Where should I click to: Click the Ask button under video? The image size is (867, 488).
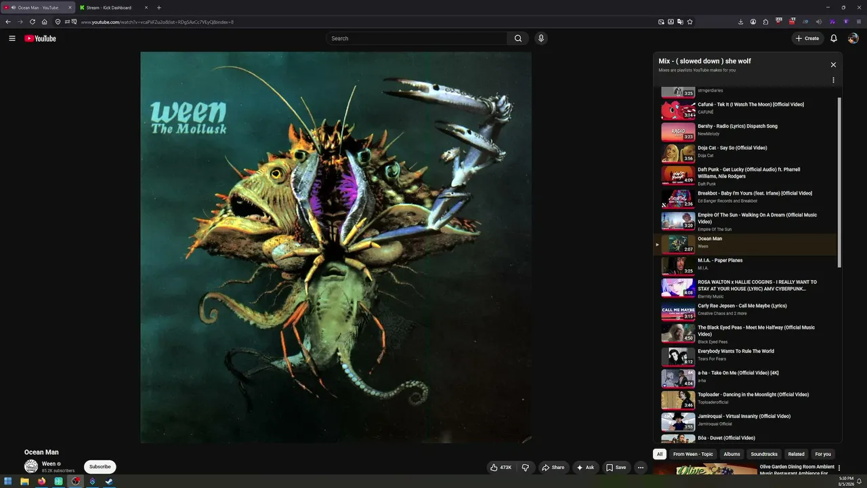[x=585, y=467]
